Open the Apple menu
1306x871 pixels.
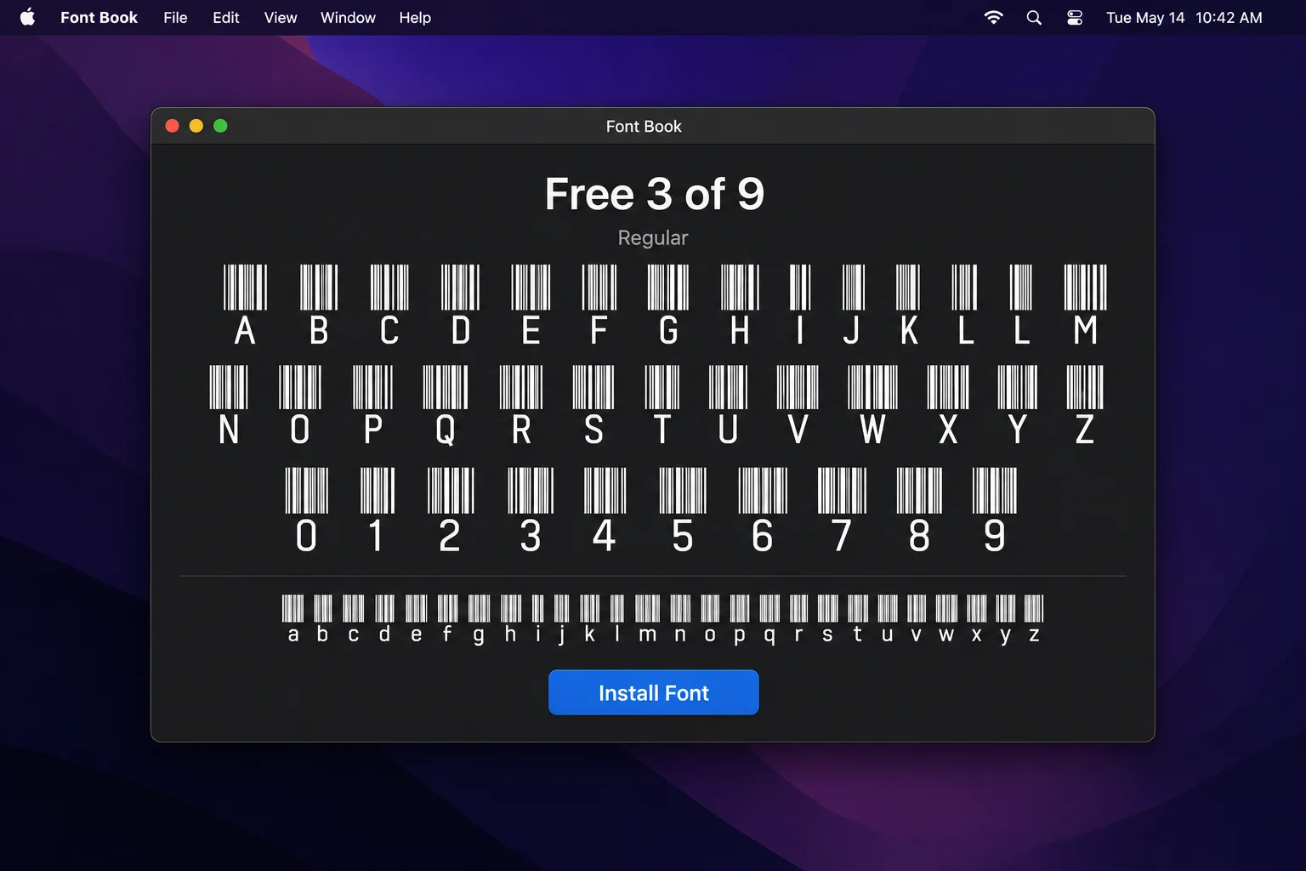[x=27, y=17]
